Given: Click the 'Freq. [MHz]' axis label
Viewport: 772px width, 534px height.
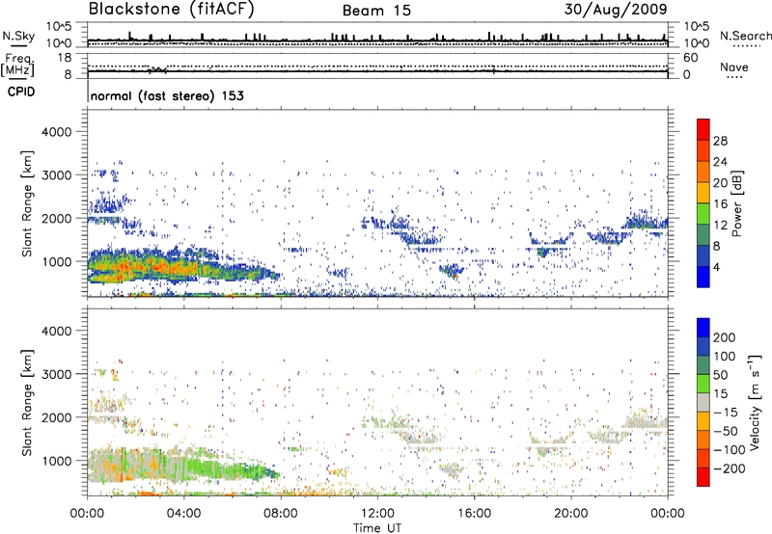Looking at the screenshot, I should tap(17, 65).
